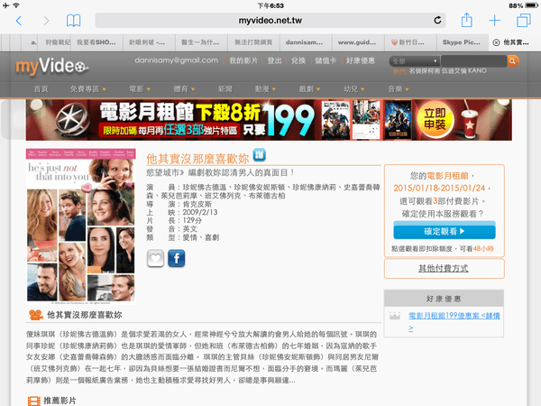Show all tabs overview icon
Screen dimensions: 541x406
[x=523, y=21]
